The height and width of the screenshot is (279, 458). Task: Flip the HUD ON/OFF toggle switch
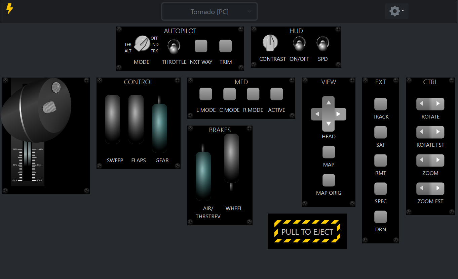(x=299, y=43)
